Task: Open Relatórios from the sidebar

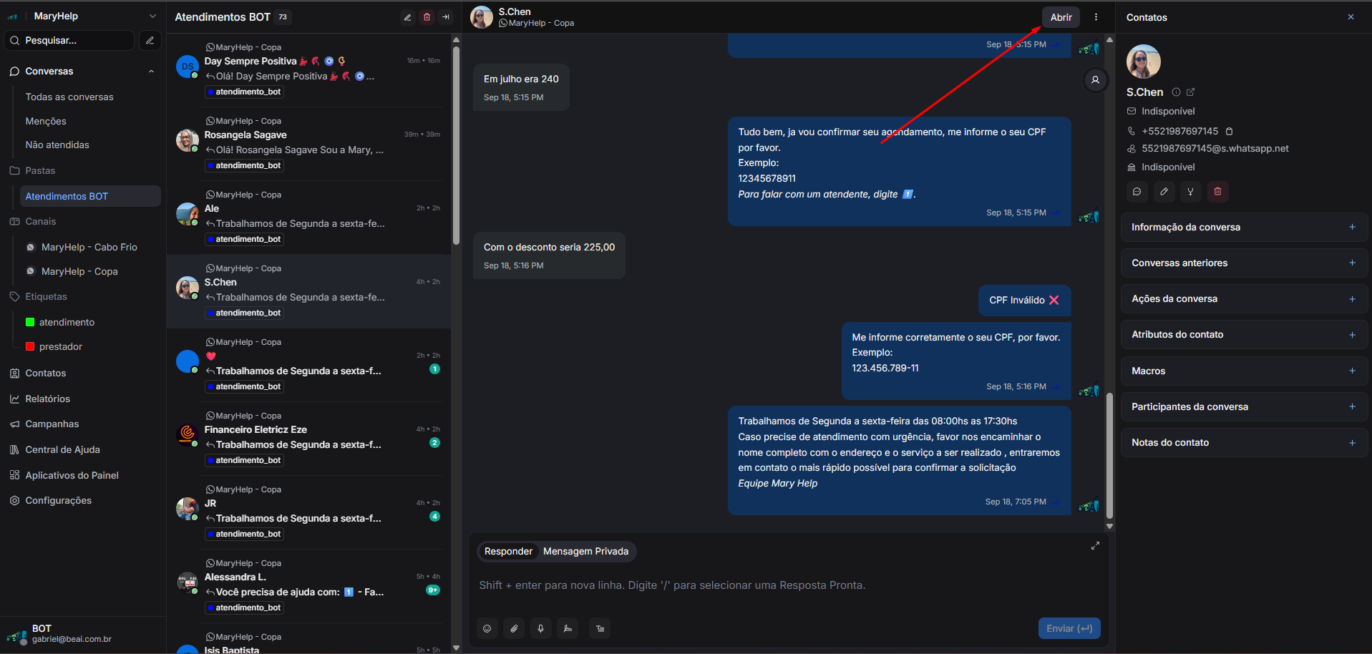Action: click(x=47, y=399)
